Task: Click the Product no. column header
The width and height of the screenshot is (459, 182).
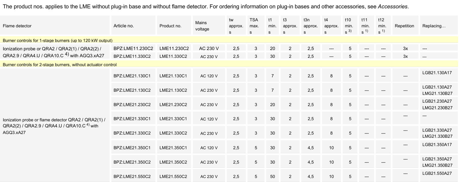Action: [x=170, y=26]
